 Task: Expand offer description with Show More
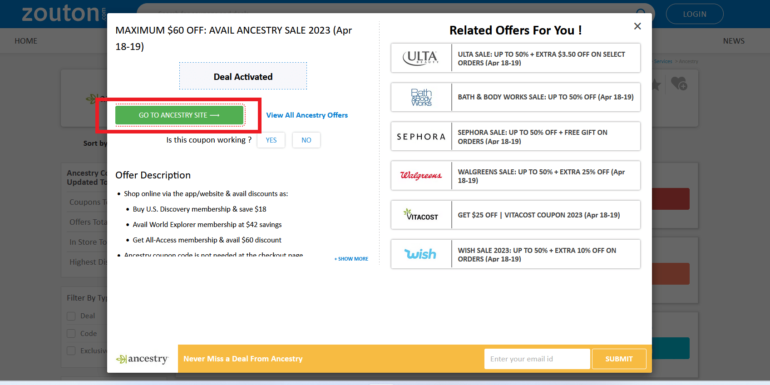coord(351,259)
